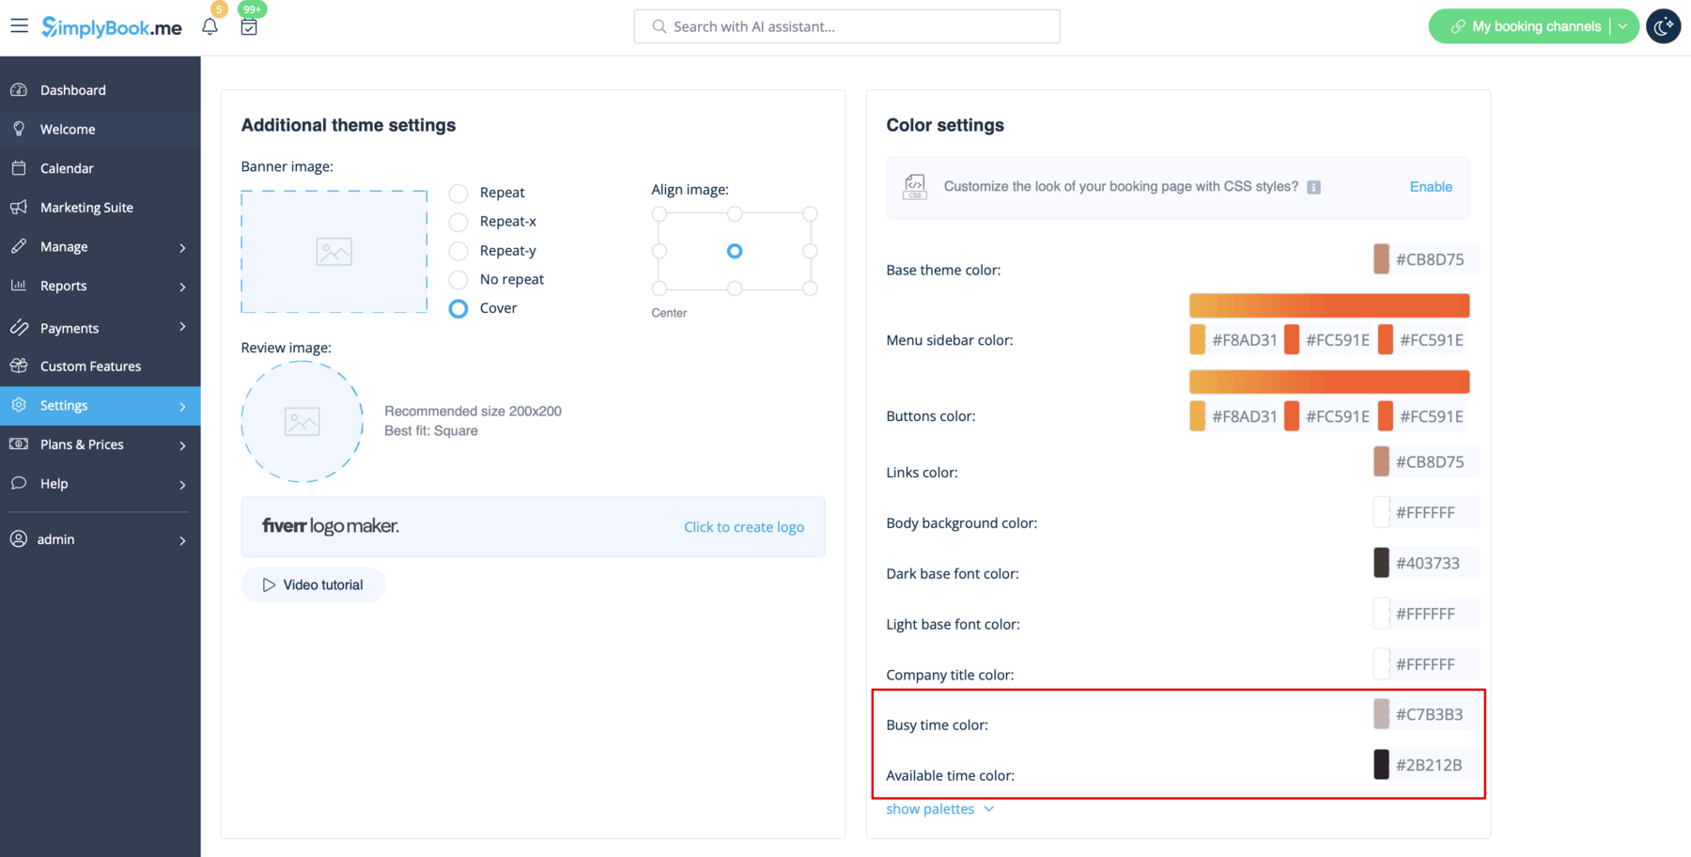This screenshot has width=1691, height=857.
Task: Select the Marketing Suite megaphone icon
Action: point(20,207)
